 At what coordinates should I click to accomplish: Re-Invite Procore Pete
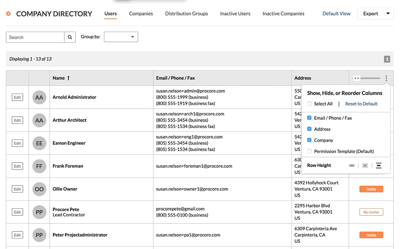point(371,212)
